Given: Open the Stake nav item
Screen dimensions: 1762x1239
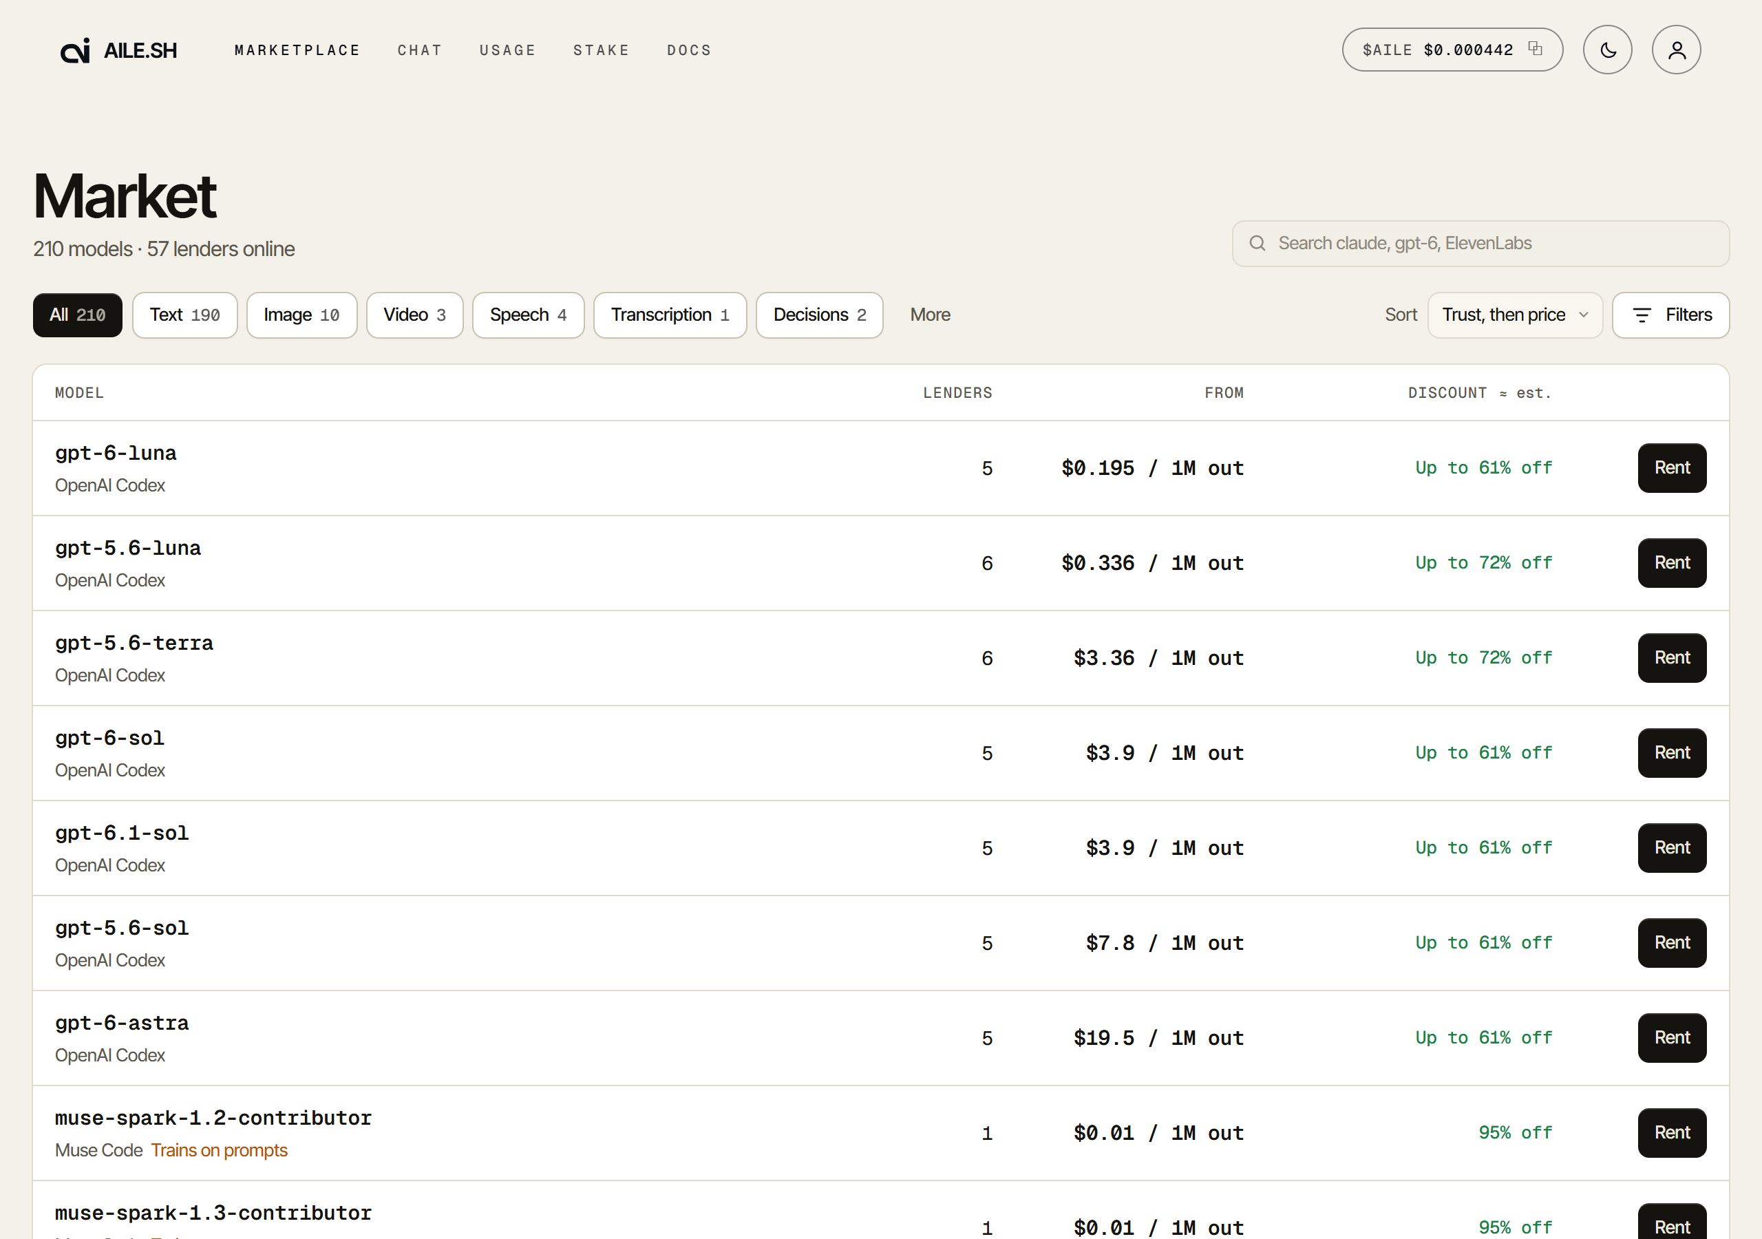Looking at the screenshot, I should [x=601, y=50].
